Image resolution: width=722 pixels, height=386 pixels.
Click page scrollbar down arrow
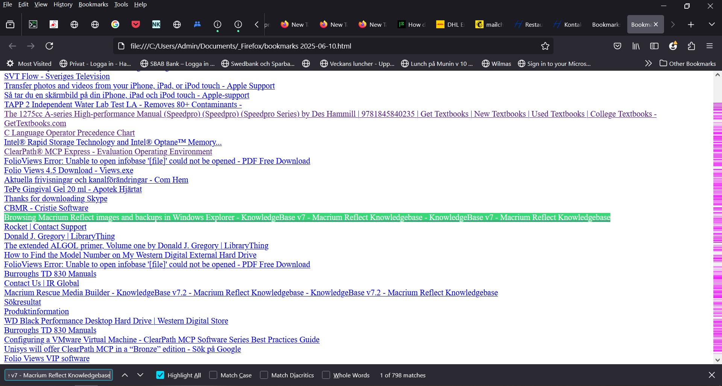(717, 360)
